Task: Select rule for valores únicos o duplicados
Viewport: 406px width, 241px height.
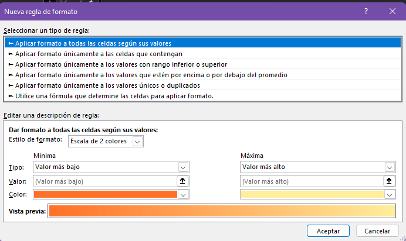Action: point(202,85)
